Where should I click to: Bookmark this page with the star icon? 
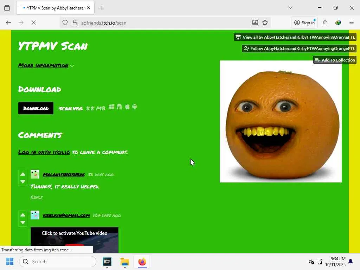pos(265,22)
